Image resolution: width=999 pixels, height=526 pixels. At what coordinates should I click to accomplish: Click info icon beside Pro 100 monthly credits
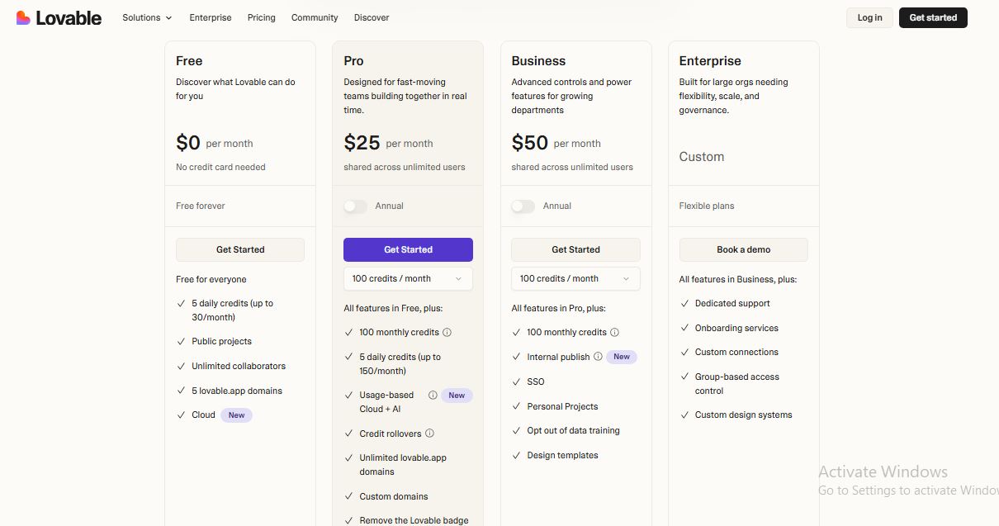click(447, 333)
